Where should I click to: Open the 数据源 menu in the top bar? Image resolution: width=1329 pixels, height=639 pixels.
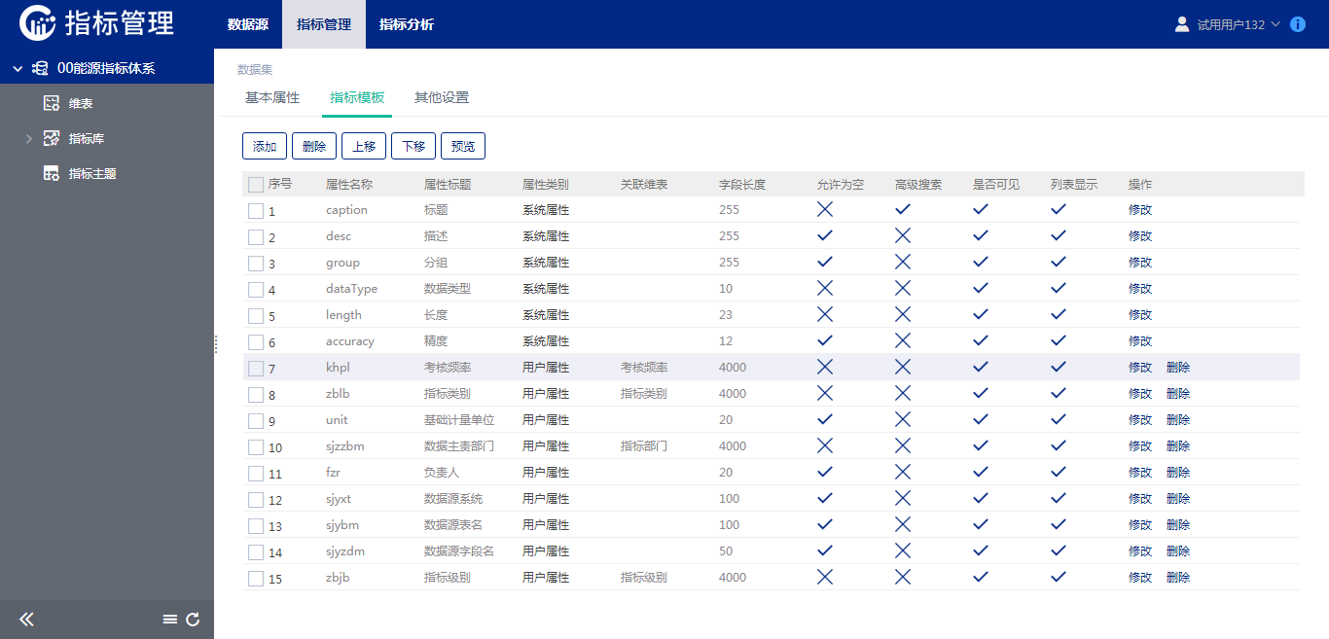(246, 24)
